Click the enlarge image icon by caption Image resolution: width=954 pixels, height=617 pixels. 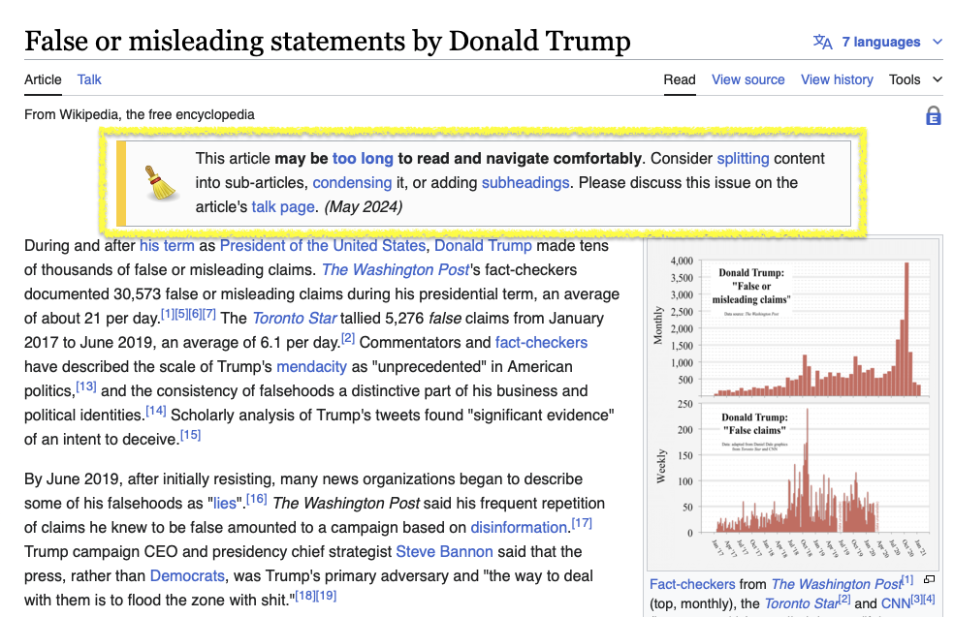click(929, 580)
